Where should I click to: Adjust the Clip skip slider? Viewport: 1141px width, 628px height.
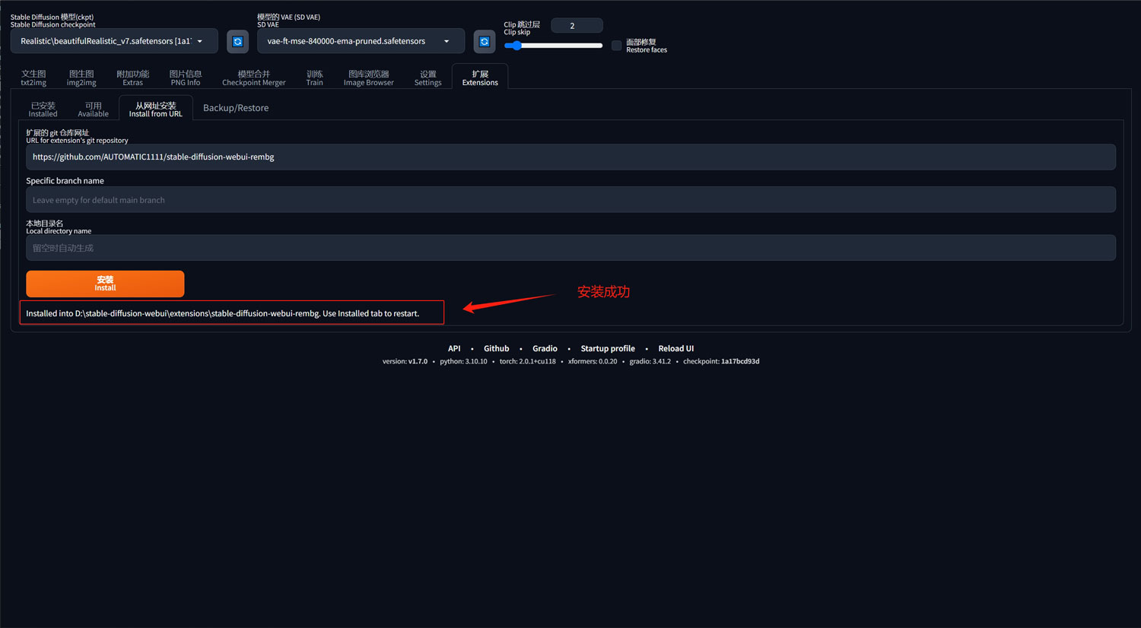coord(553,46)
